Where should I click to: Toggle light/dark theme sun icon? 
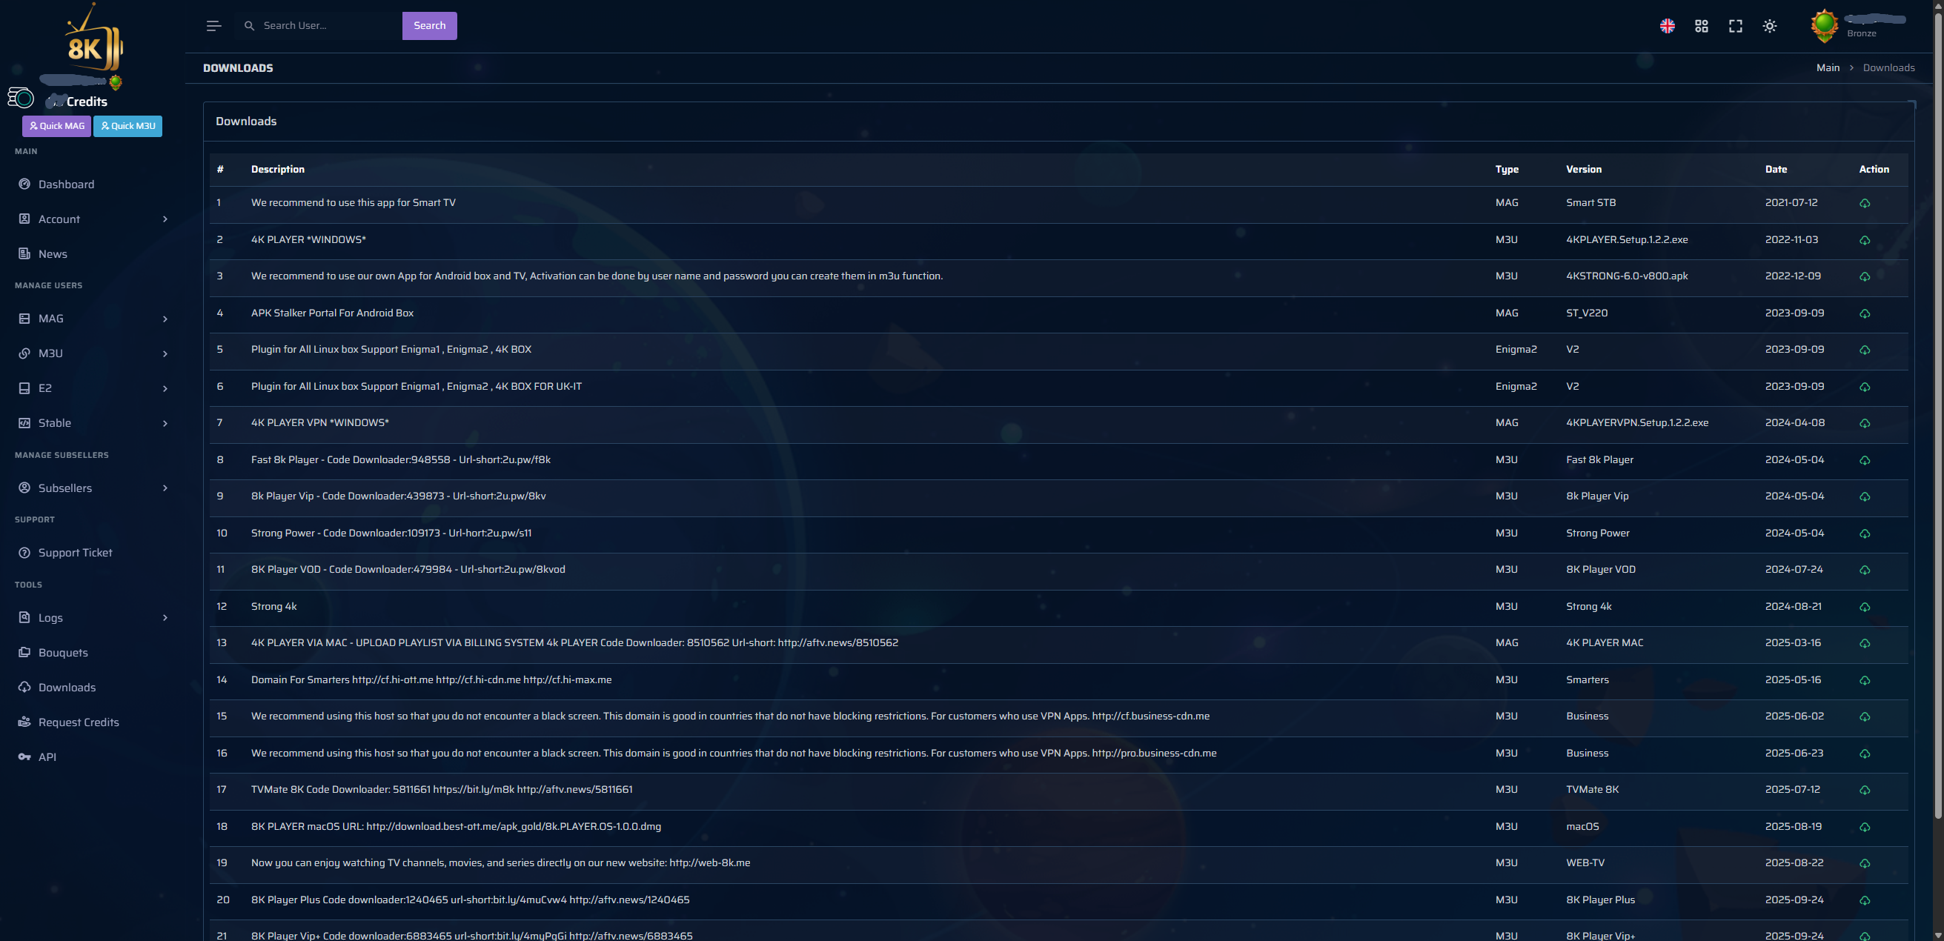(x=1769, y=27)
